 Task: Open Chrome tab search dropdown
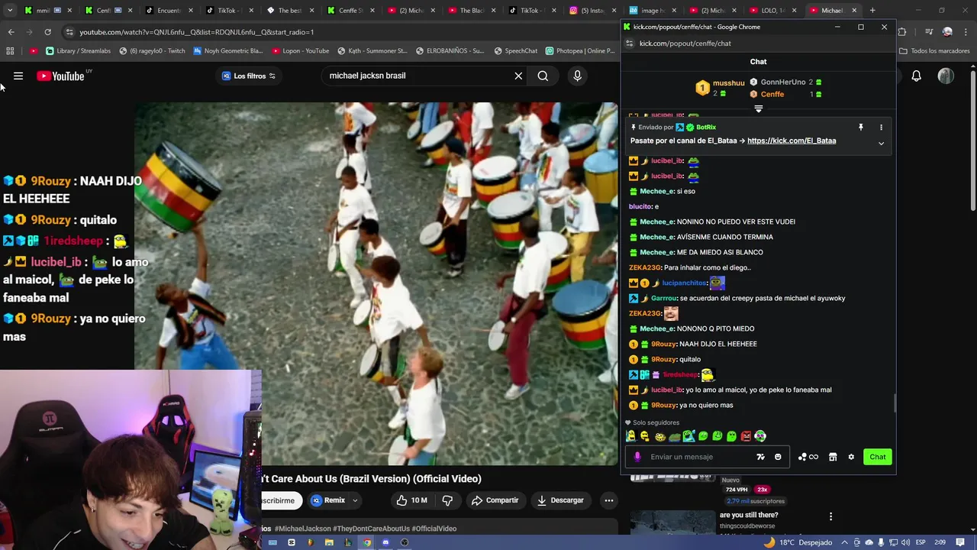click(x=9, y=10)
